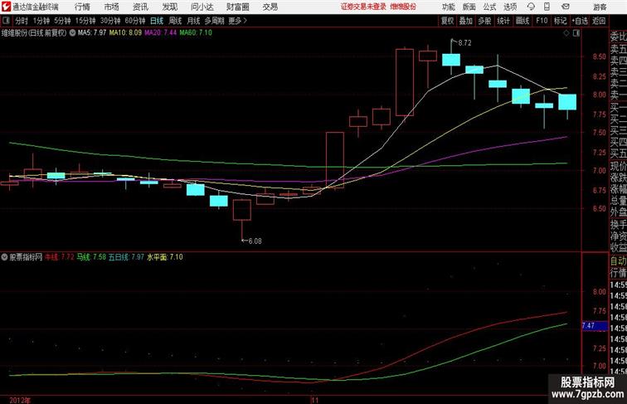Open the 公式 menu
This screenshot has width=627, height=404.
(489, 7)
